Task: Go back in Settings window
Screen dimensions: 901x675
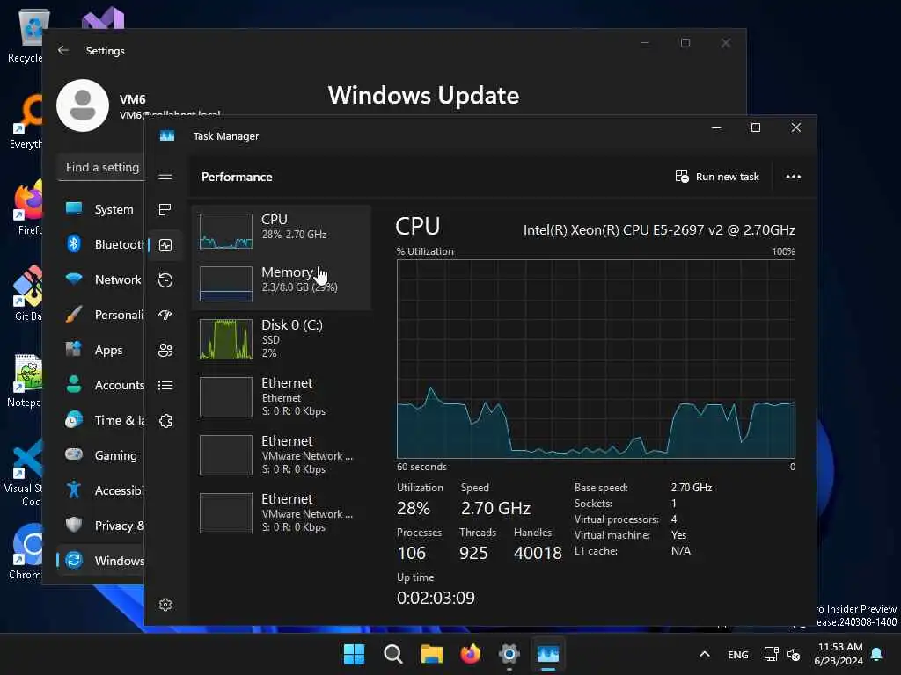Action: tap(63, 50)
